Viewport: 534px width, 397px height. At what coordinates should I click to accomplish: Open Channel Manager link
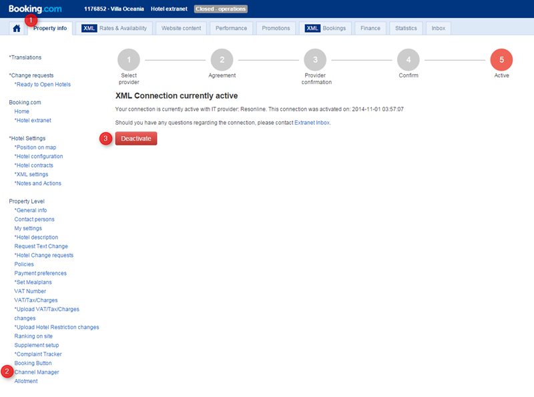coord(37,372)
